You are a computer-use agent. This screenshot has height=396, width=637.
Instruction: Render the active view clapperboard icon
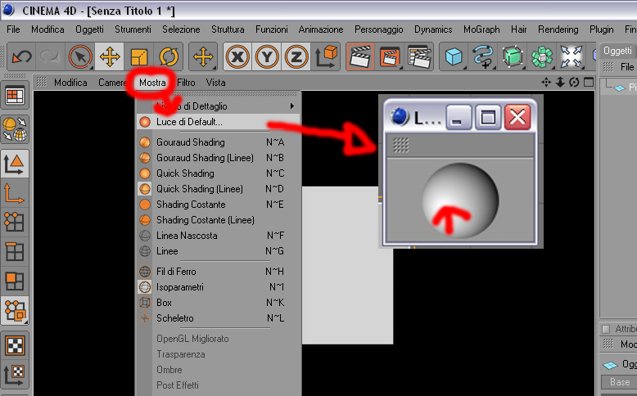point(360,56)
